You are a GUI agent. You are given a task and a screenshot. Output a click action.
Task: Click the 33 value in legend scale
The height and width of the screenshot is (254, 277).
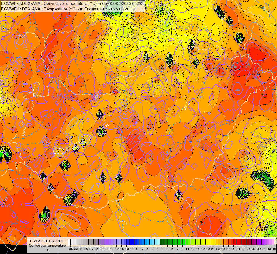click(x=244, y=249)
